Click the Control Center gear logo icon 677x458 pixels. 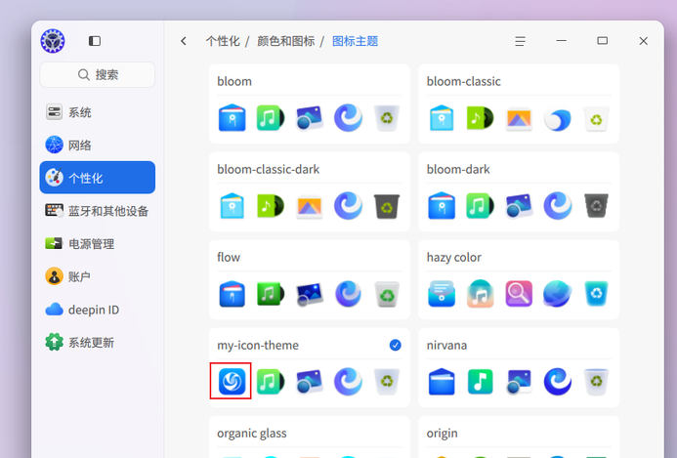click(53, 41)
